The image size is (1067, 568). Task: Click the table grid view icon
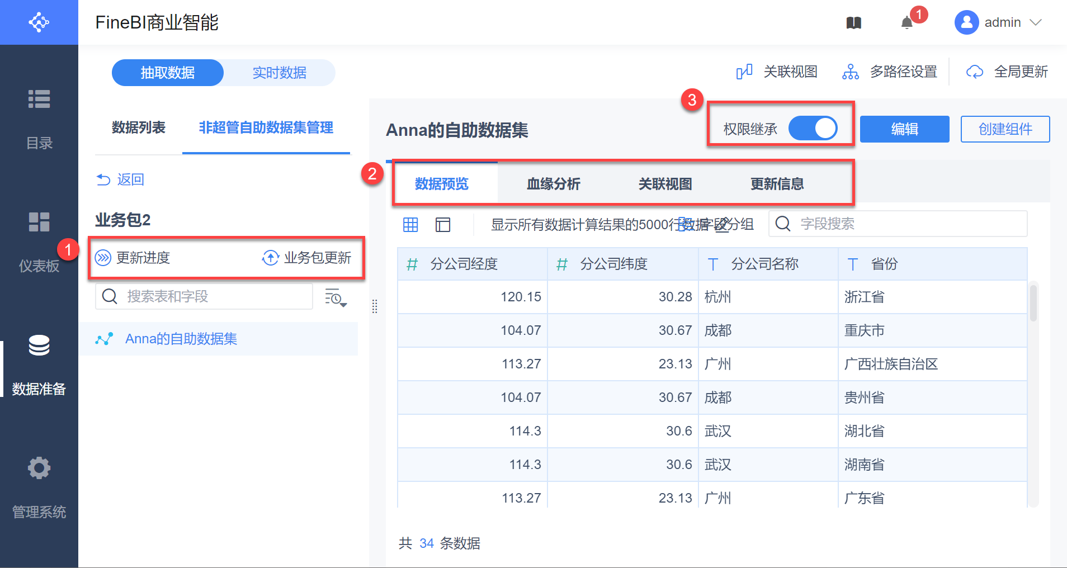coord(410,225)
